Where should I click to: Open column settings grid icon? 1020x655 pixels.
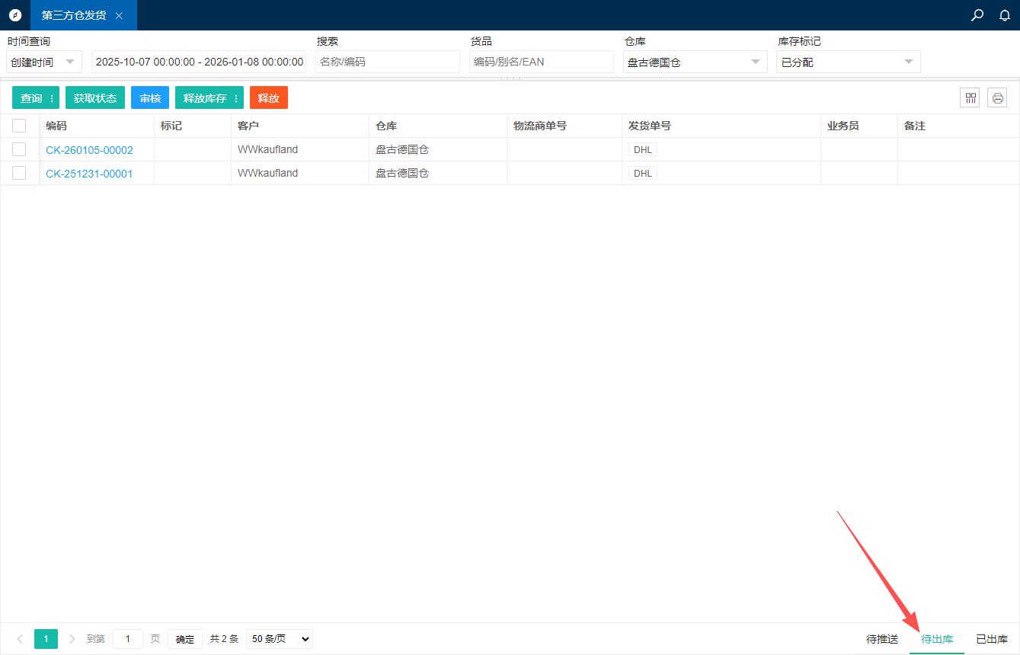pos(970,97)
